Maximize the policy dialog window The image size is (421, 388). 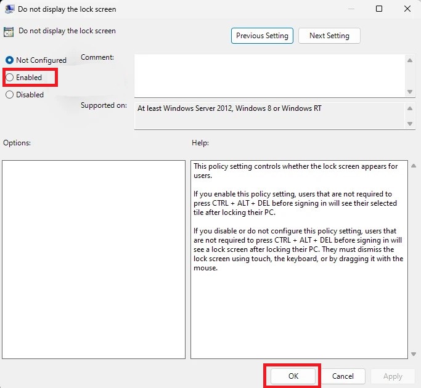(379, 9)
